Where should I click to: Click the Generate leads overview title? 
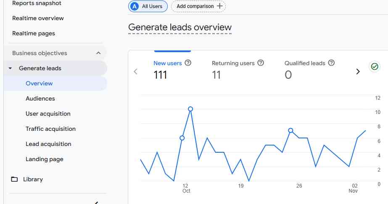point(180,27)
